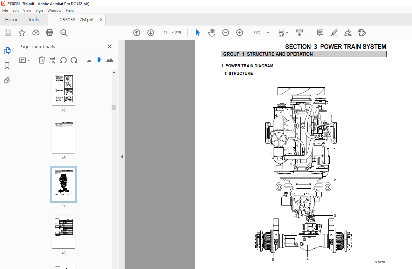Rotate page counterclockwise
This screenshot has height=269, width=412.
(63, 60)
